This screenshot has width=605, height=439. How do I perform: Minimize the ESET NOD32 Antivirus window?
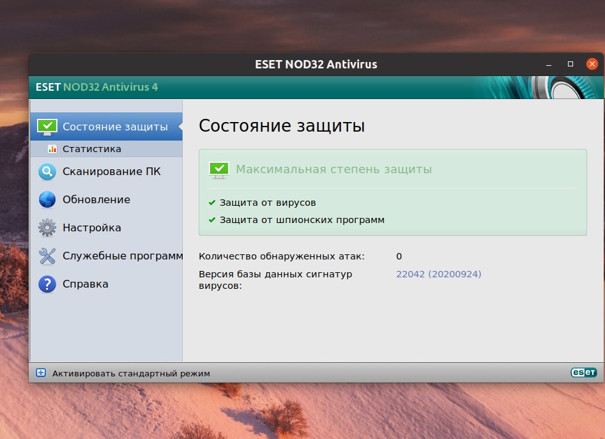[x=549, y=64]
